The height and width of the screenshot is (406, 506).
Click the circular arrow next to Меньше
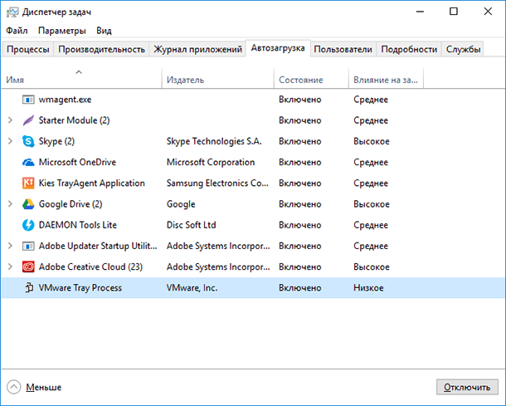tap(14, 387)
